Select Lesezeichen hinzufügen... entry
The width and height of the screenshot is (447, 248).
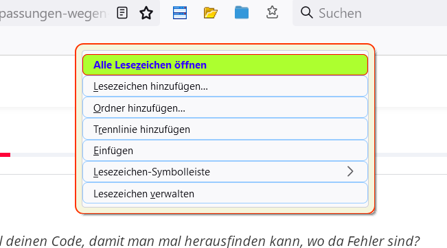225,86
